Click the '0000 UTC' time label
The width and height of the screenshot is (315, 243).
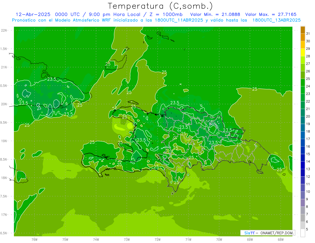click(67, 14)
